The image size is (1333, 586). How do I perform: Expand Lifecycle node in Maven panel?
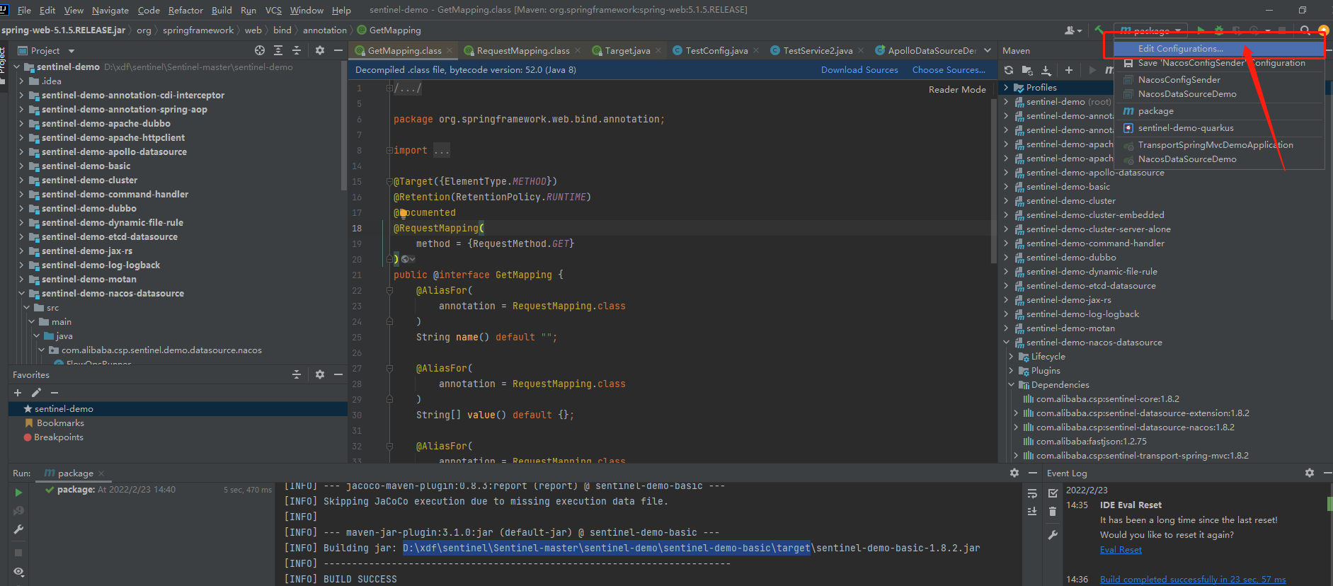point(1012,357)
